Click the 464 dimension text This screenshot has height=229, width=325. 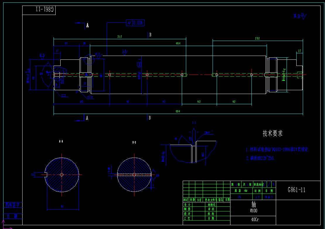[178, 43]
